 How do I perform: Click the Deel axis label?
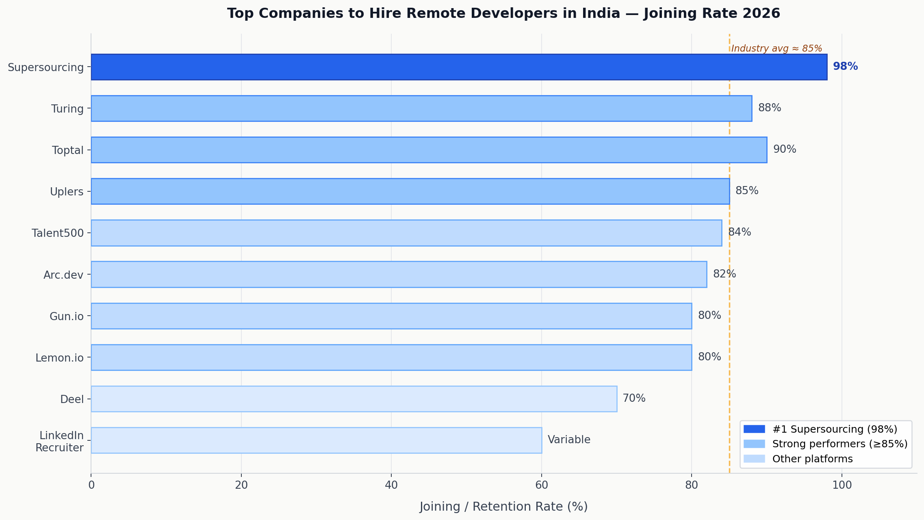[x=72, y=399]
